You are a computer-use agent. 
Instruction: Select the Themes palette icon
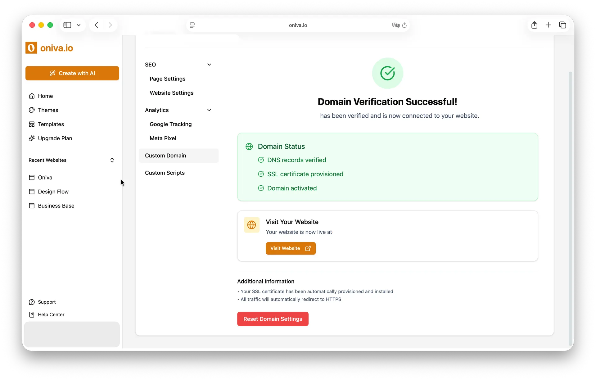pos(32,110)
